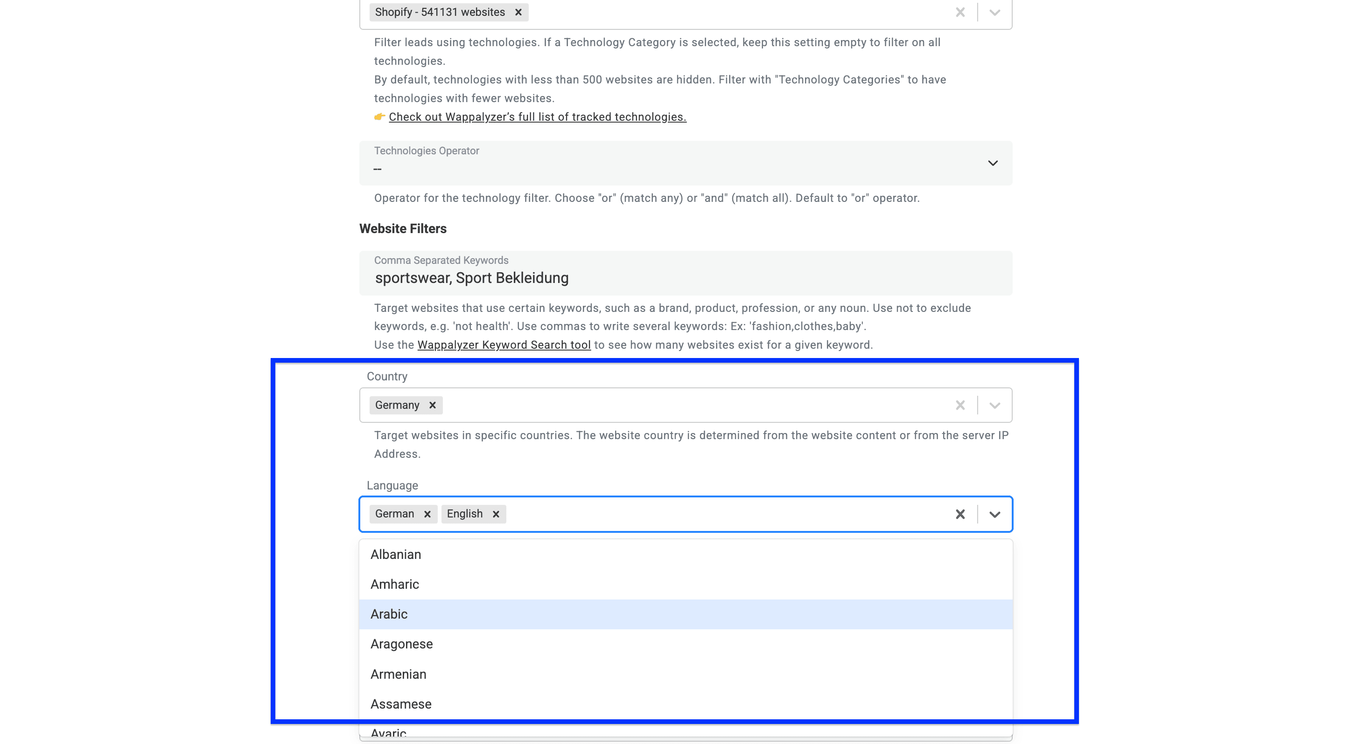The width and height of the screenshot is (1372, 744).
Task: Select Albanian from the language list
Action: 396,555
